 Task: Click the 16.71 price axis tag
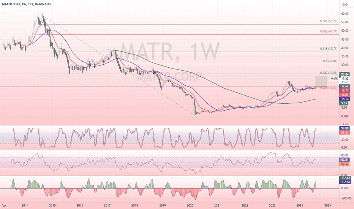345,90
